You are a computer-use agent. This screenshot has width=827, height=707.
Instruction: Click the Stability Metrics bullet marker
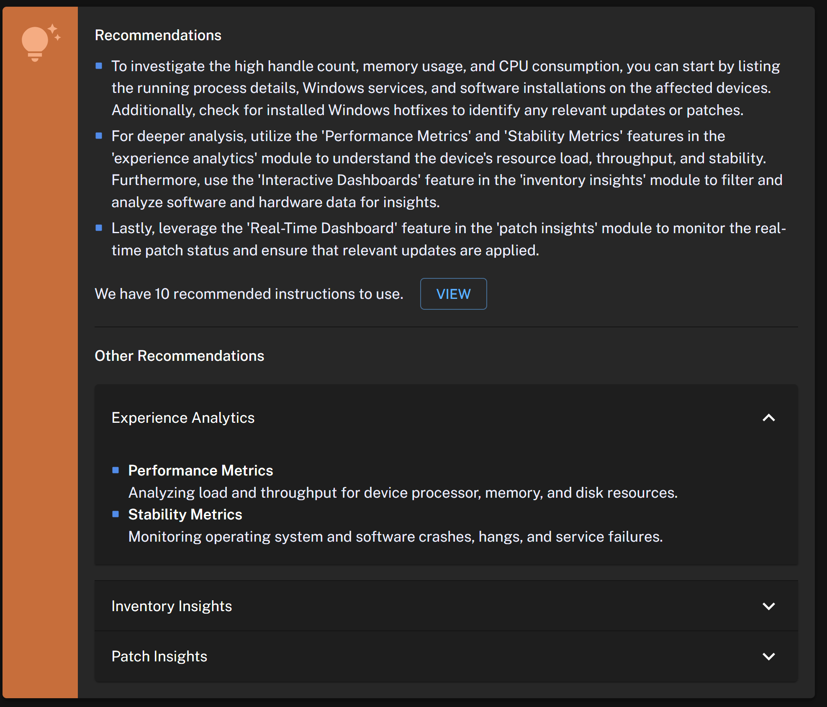[x=116, y=514]
